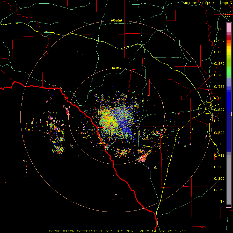Click the gray band of the color bar
The width and height of the screenshot is (233, 233).
(x=229, y=180)
